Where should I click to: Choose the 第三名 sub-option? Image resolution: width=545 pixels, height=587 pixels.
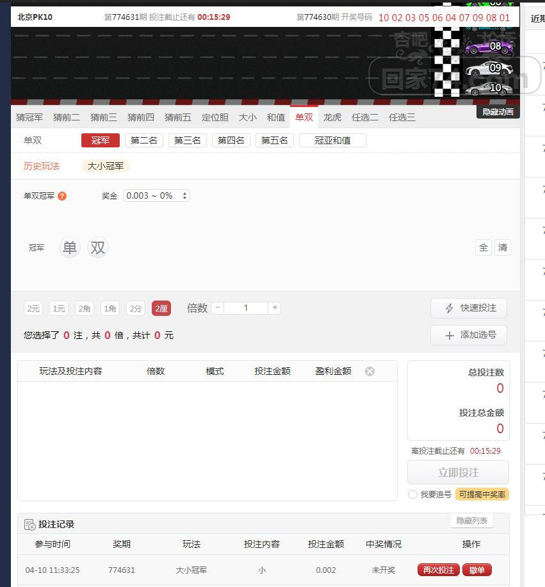pyautogui.click(x=188, y=140)
